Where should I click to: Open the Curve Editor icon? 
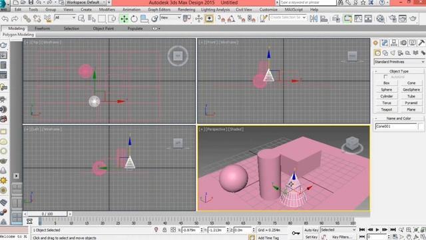coord(358,19)
